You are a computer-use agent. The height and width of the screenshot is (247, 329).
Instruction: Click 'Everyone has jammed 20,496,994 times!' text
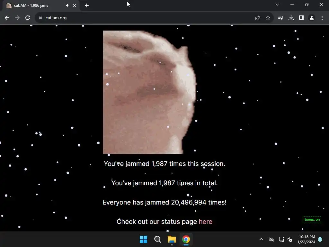tap(164, 202)
